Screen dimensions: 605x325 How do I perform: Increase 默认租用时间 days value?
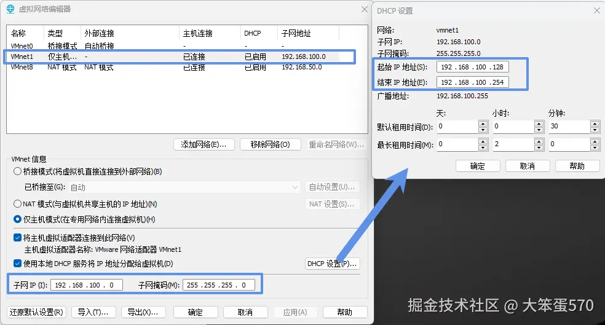click(483, 123)
